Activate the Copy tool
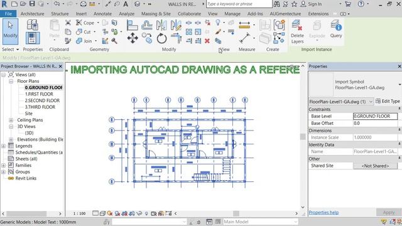The width and height of the screenshot is (402, 226). click(147, 38)
